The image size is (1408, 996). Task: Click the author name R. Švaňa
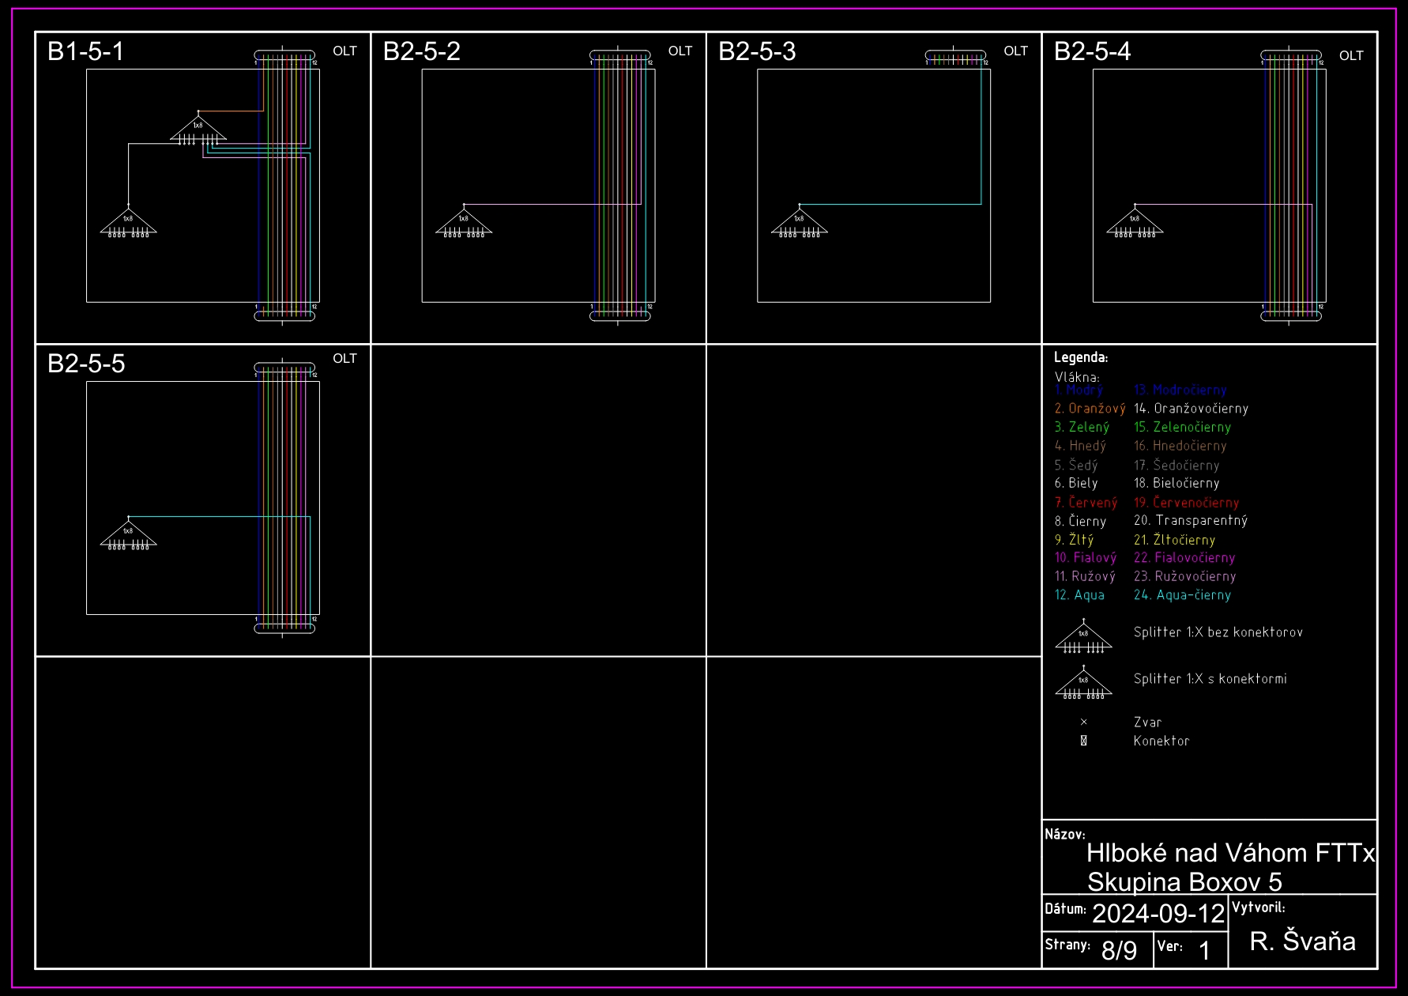coord(1302,941)
